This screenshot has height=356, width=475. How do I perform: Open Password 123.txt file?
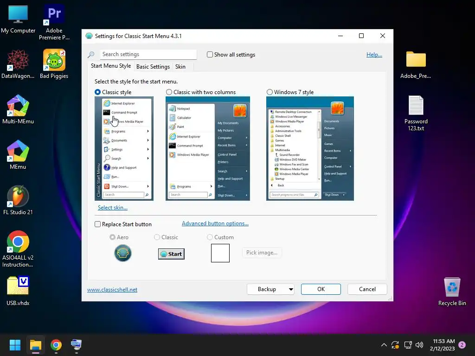point(416,113)
